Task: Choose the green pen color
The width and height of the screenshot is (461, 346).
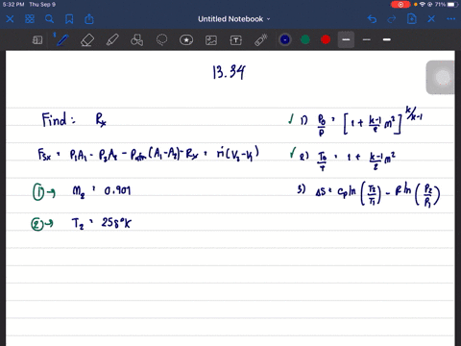Action: (x=305, y=39)
